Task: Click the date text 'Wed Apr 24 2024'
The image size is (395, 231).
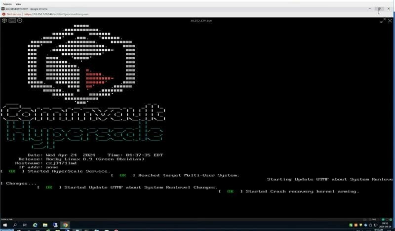Action: pyautogui.click(x=71, y=155)
